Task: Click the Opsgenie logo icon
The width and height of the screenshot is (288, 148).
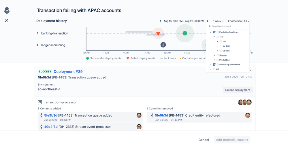Action: point(7,10)
